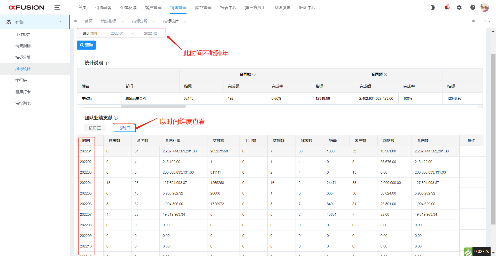496x256 pixels.
Task: Close the 销售指标 tab
Action: 123,22
